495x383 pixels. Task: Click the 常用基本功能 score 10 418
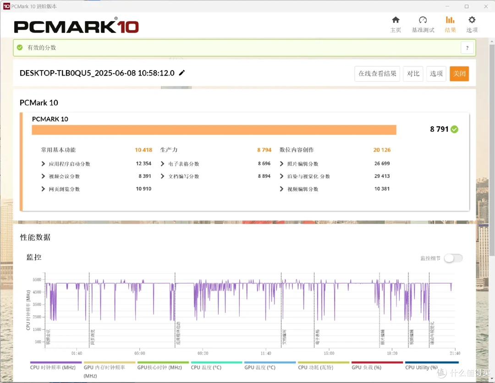tap(143, 150)
